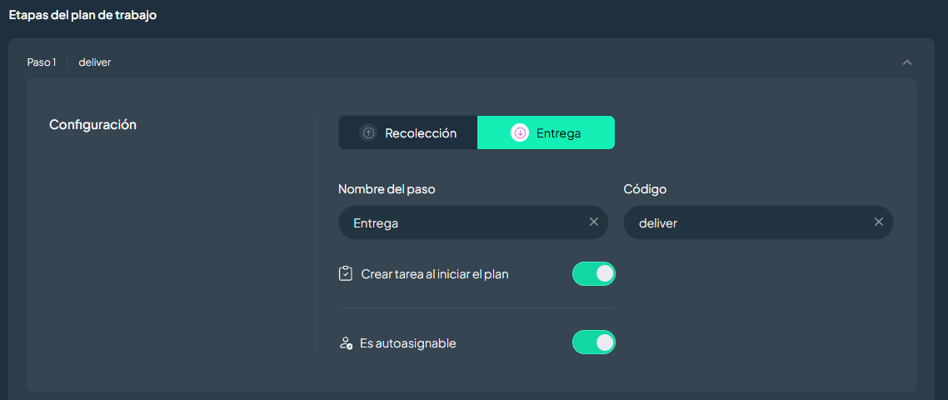Click the Configuración section heading

point(92,125)
